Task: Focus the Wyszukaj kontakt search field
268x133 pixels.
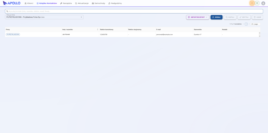Action: [x=134, y=11]
